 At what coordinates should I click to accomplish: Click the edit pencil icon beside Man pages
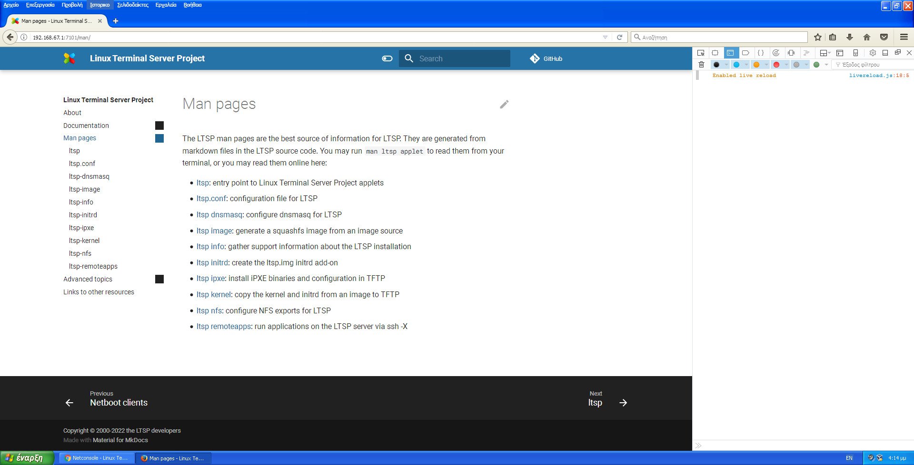(x=504, y=104)
